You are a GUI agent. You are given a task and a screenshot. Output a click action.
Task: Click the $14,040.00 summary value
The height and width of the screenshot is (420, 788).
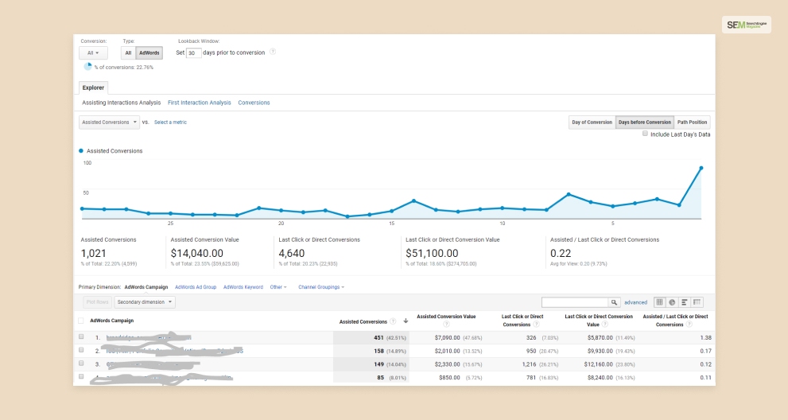(197, 254)
